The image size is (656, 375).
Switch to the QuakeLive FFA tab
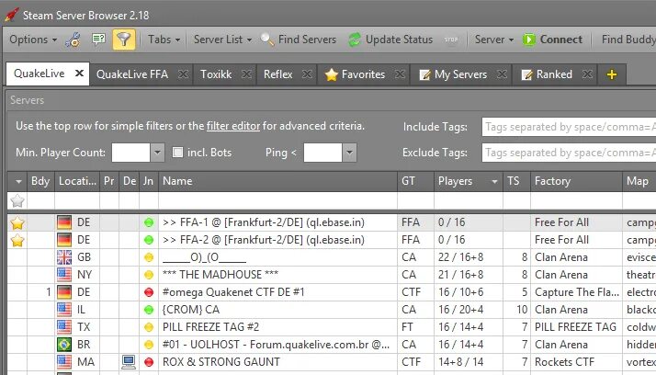132,74
